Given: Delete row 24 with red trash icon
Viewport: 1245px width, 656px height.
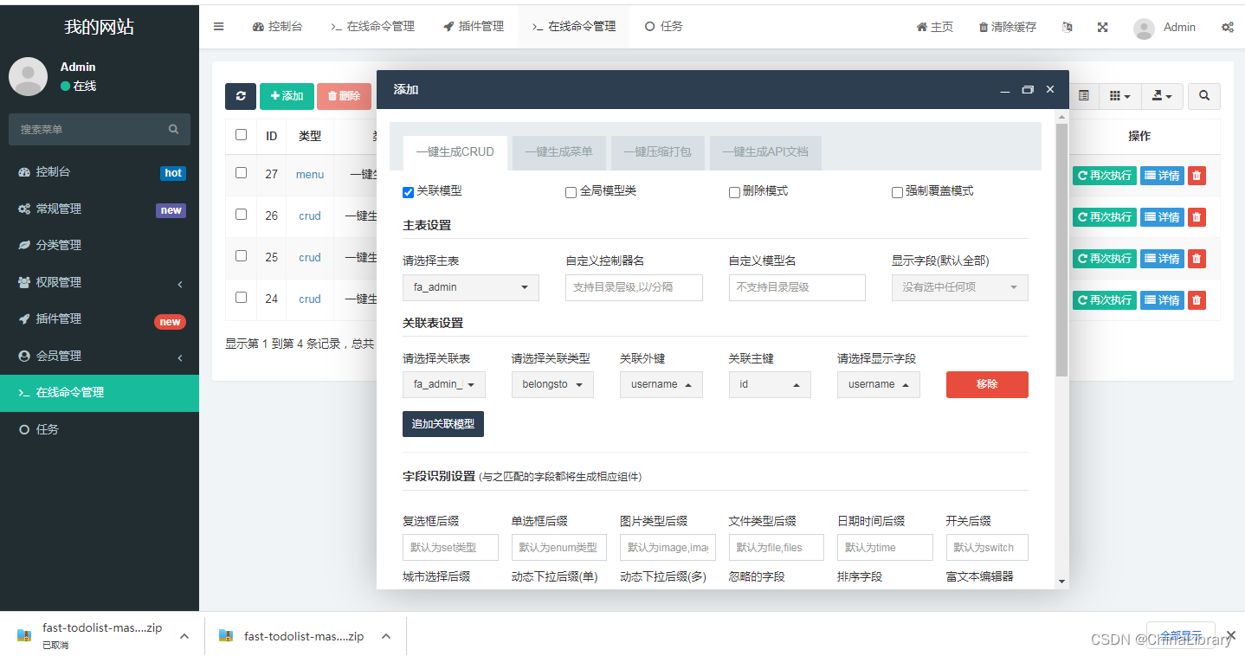Looking at the screenshot, I should tap(1197, 300).
